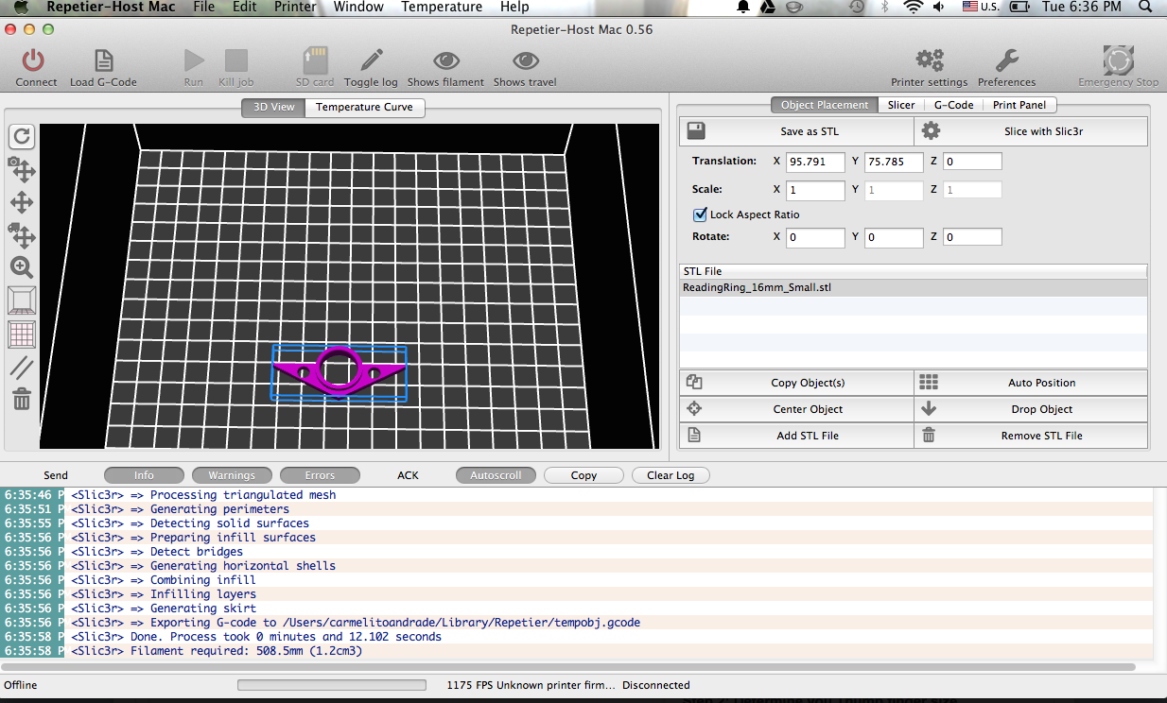Screen dimensions: 1167x703
Task: Select the four-arrow move view tool
Action: 22,202
